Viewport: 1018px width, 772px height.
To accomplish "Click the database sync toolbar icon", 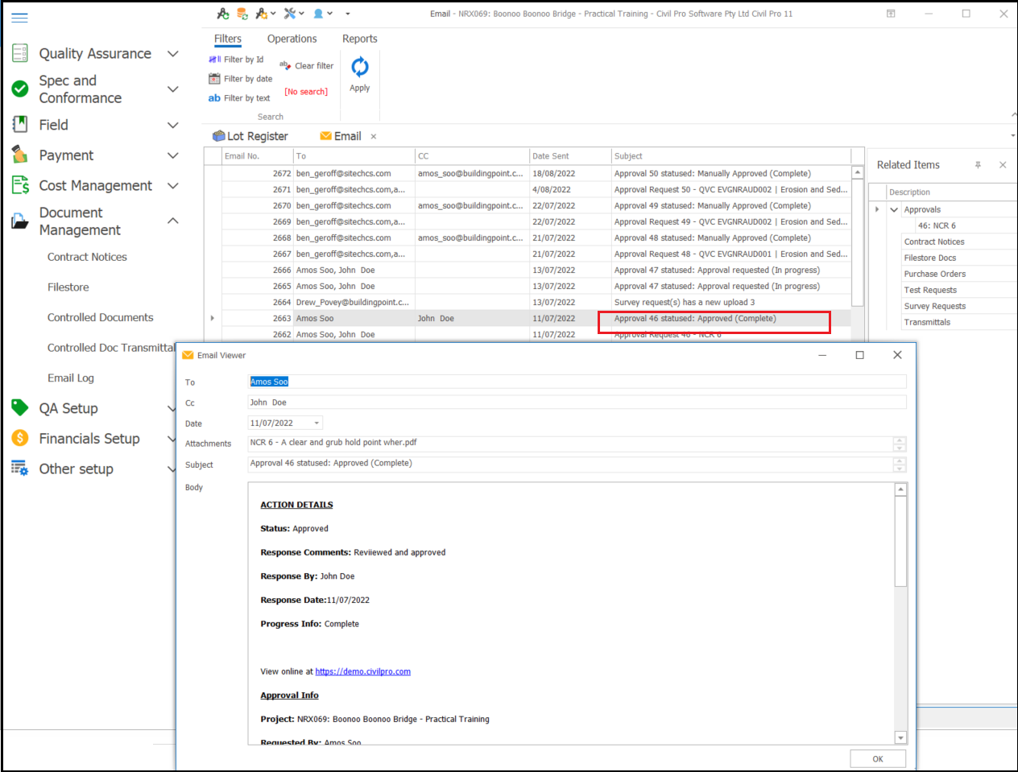I will tap(242, 14).
